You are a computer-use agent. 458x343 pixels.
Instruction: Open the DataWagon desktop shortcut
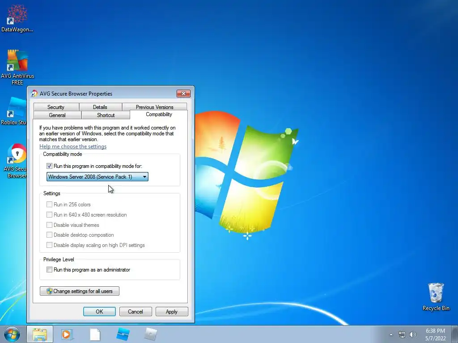(17, 18)
